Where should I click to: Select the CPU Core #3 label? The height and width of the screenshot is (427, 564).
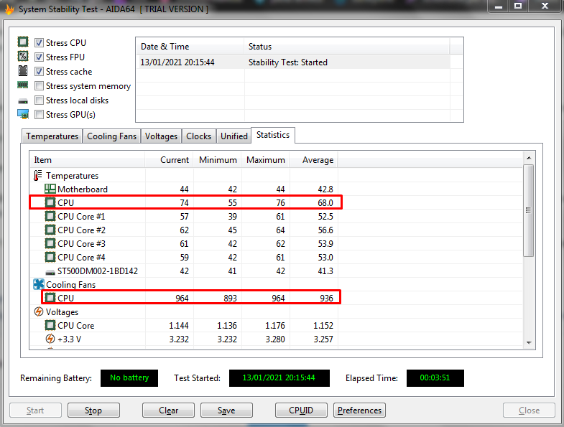coord(81,244)
